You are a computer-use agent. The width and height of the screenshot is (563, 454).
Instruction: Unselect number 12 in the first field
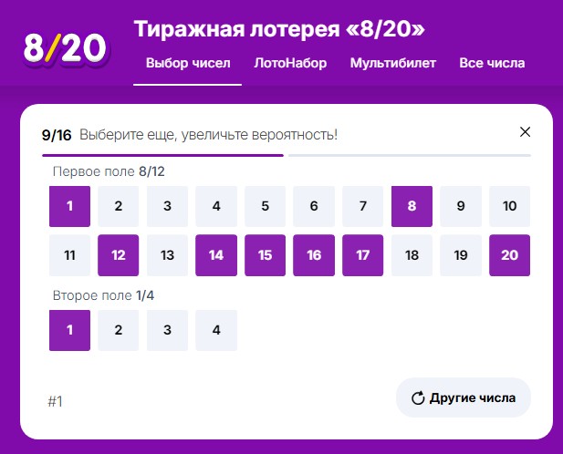pos(119,255)
